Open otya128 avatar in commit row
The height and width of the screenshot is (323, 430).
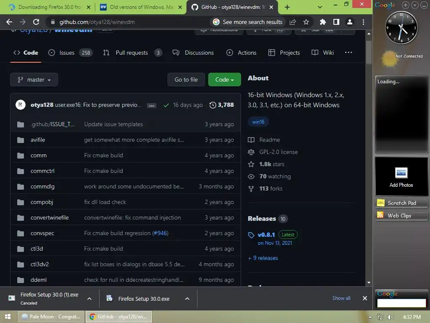(x=21, y=105)
